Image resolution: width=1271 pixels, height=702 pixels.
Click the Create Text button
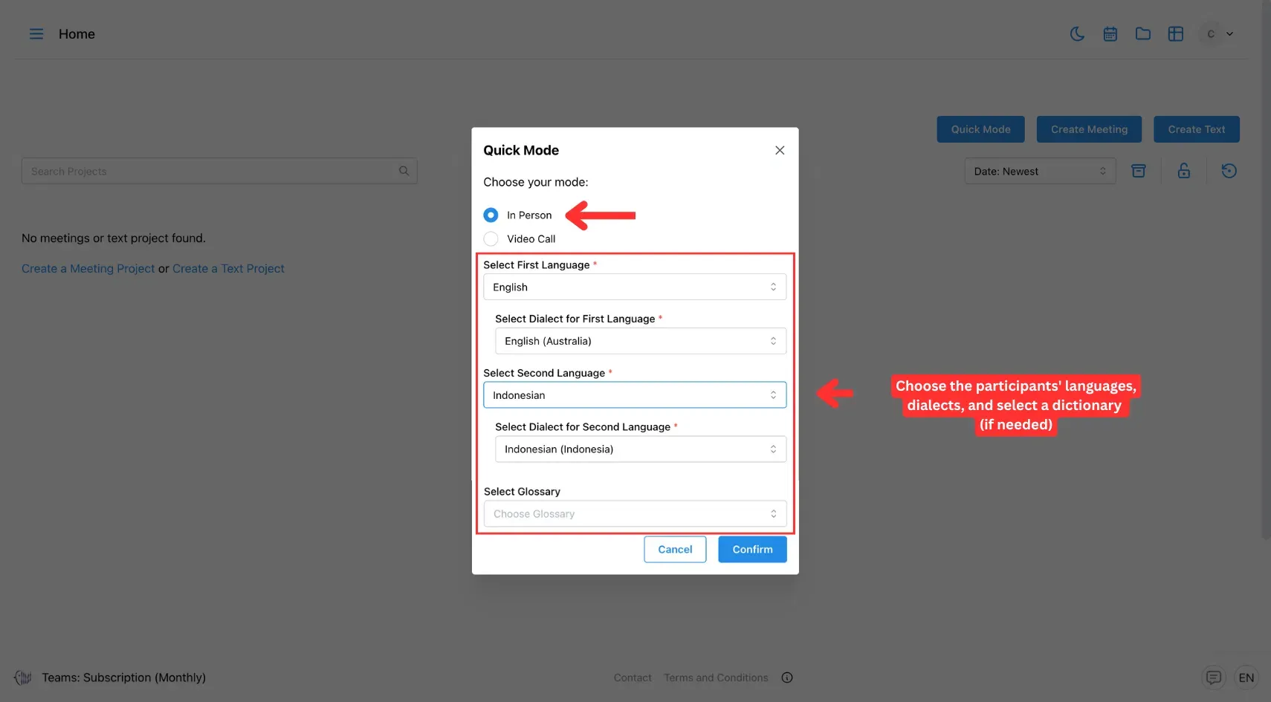(x=1197, y=129)
